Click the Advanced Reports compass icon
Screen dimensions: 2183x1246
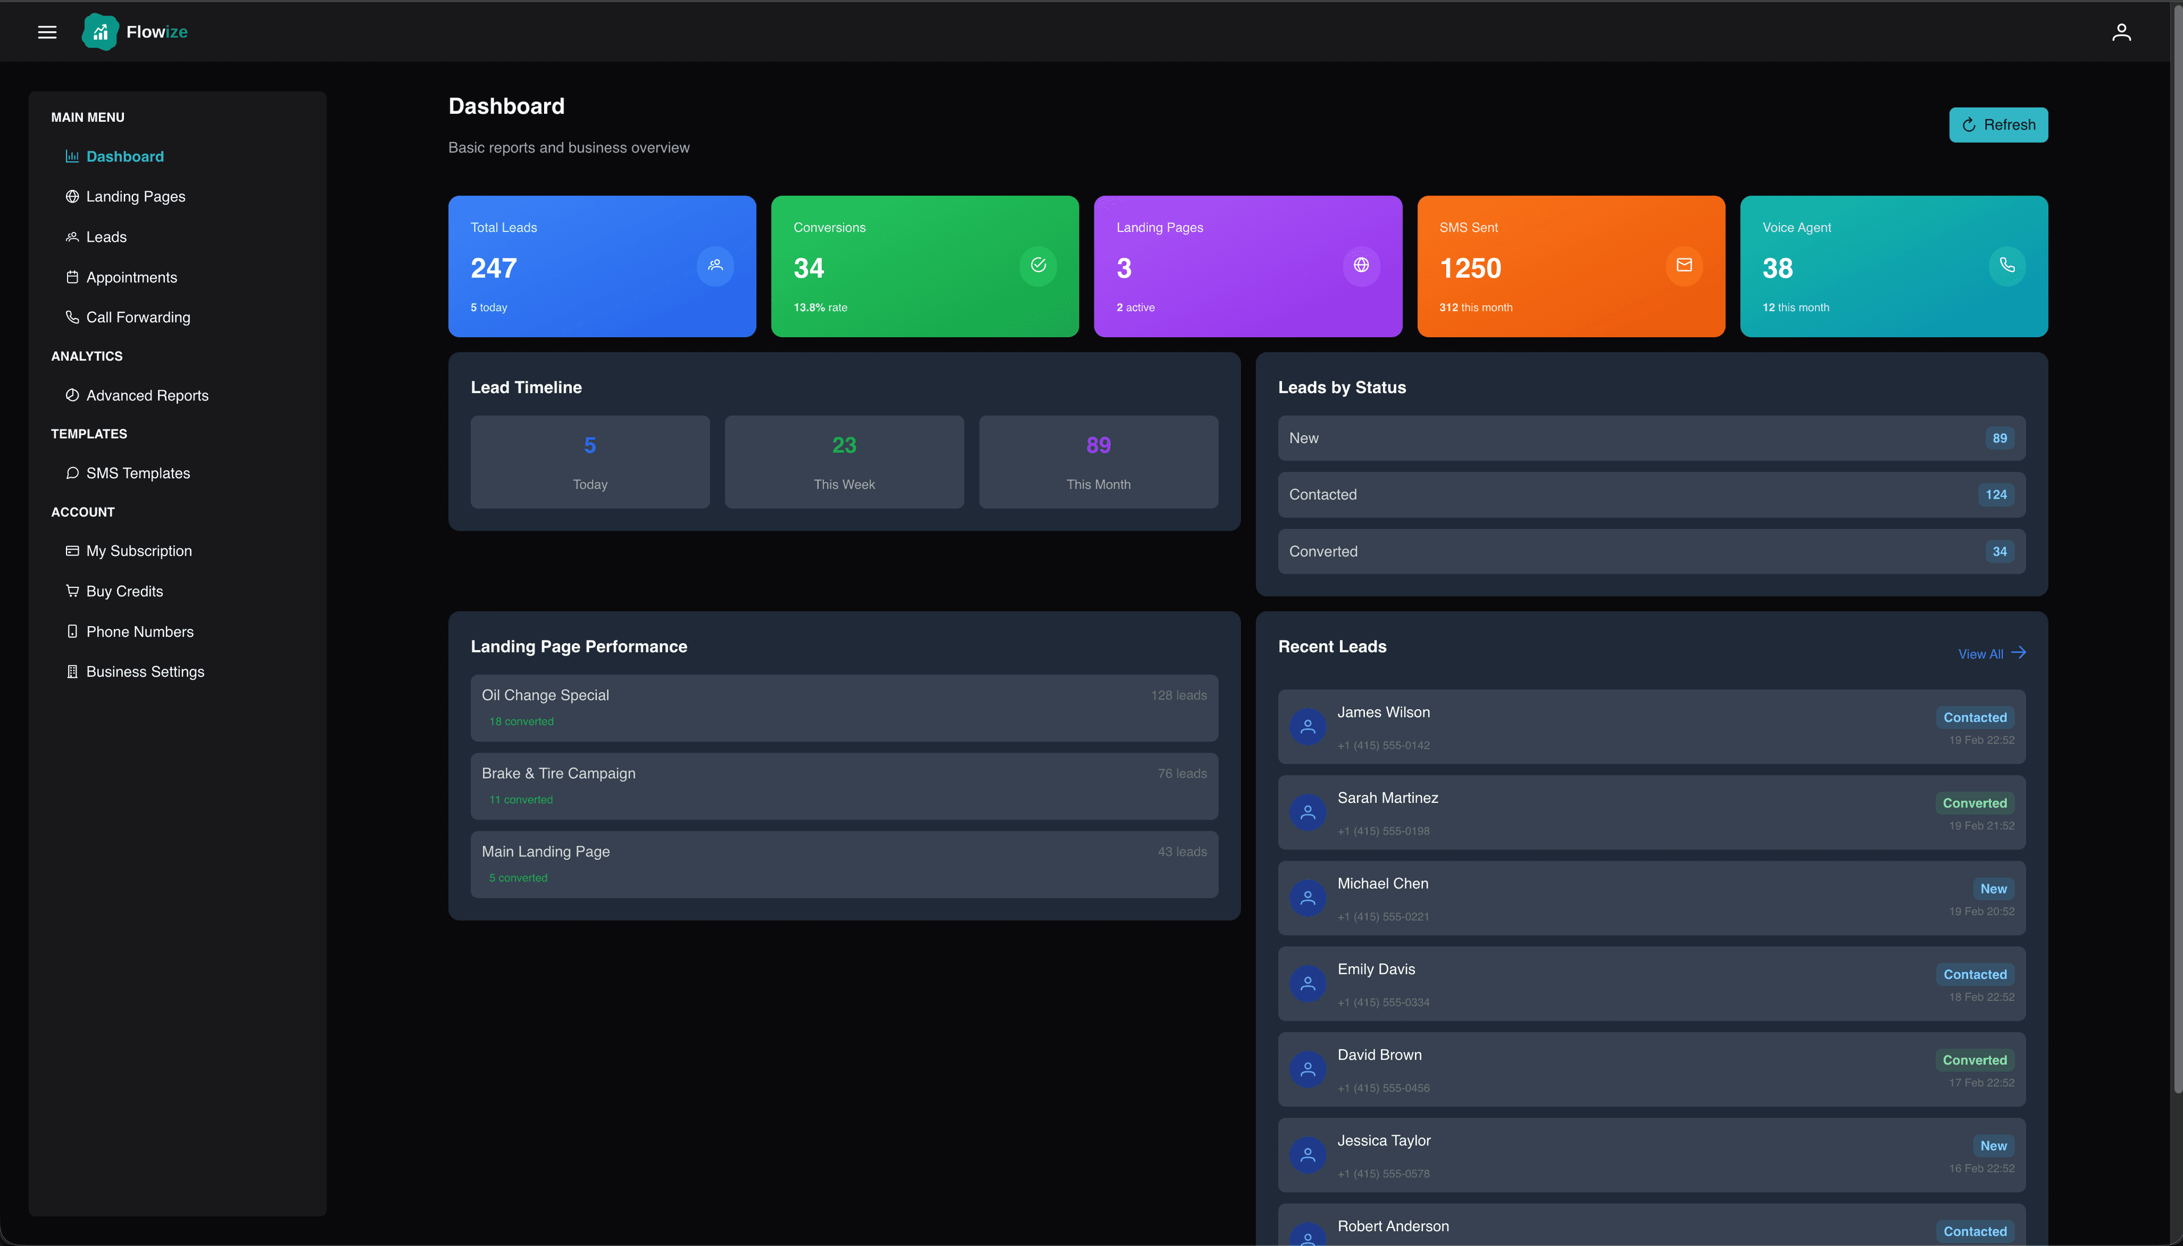click(72, 395)
